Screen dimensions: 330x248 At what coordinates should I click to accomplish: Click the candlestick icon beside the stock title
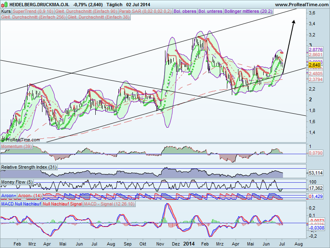pos(5,5)
